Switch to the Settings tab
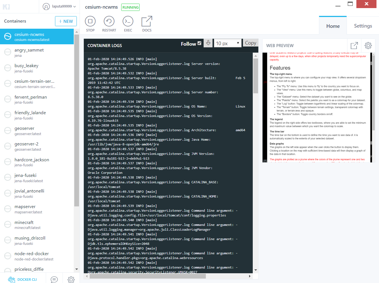 (363, 26)
